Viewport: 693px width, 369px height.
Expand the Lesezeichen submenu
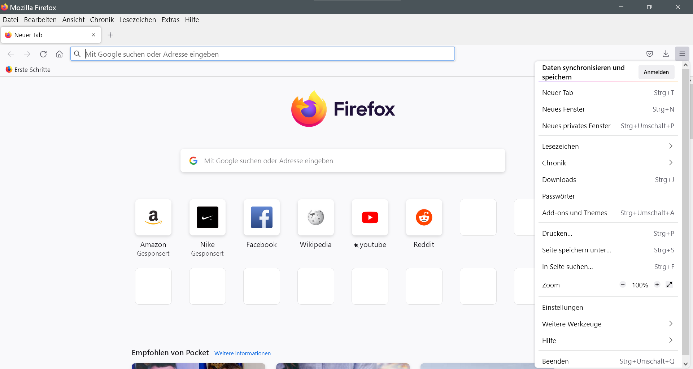pos(608,146)
